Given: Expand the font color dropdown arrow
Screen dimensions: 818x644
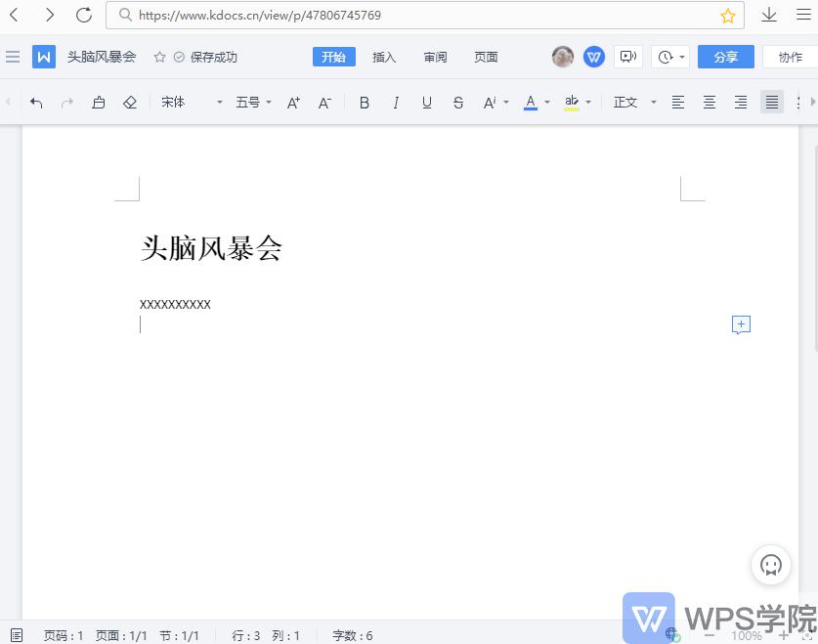Looking at the screenshot, I should tap(546, 102).
